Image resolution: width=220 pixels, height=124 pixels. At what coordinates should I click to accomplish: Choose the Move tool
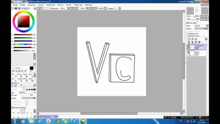(x=13, y=71)
